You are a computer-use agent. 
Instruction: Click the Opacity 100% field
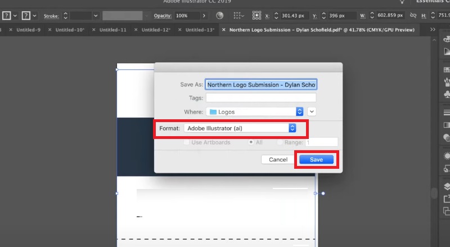[x=187, y=16]
